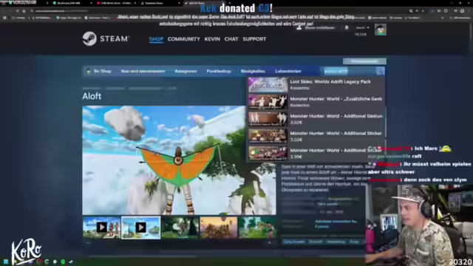
Task: Open the Punkteshop tab
Action: tap(219, 71)
